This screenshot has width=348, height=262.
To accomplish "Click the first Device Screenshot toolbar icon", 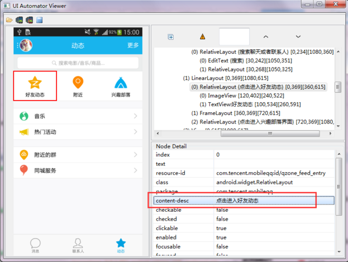I will [x=19, y=20].
